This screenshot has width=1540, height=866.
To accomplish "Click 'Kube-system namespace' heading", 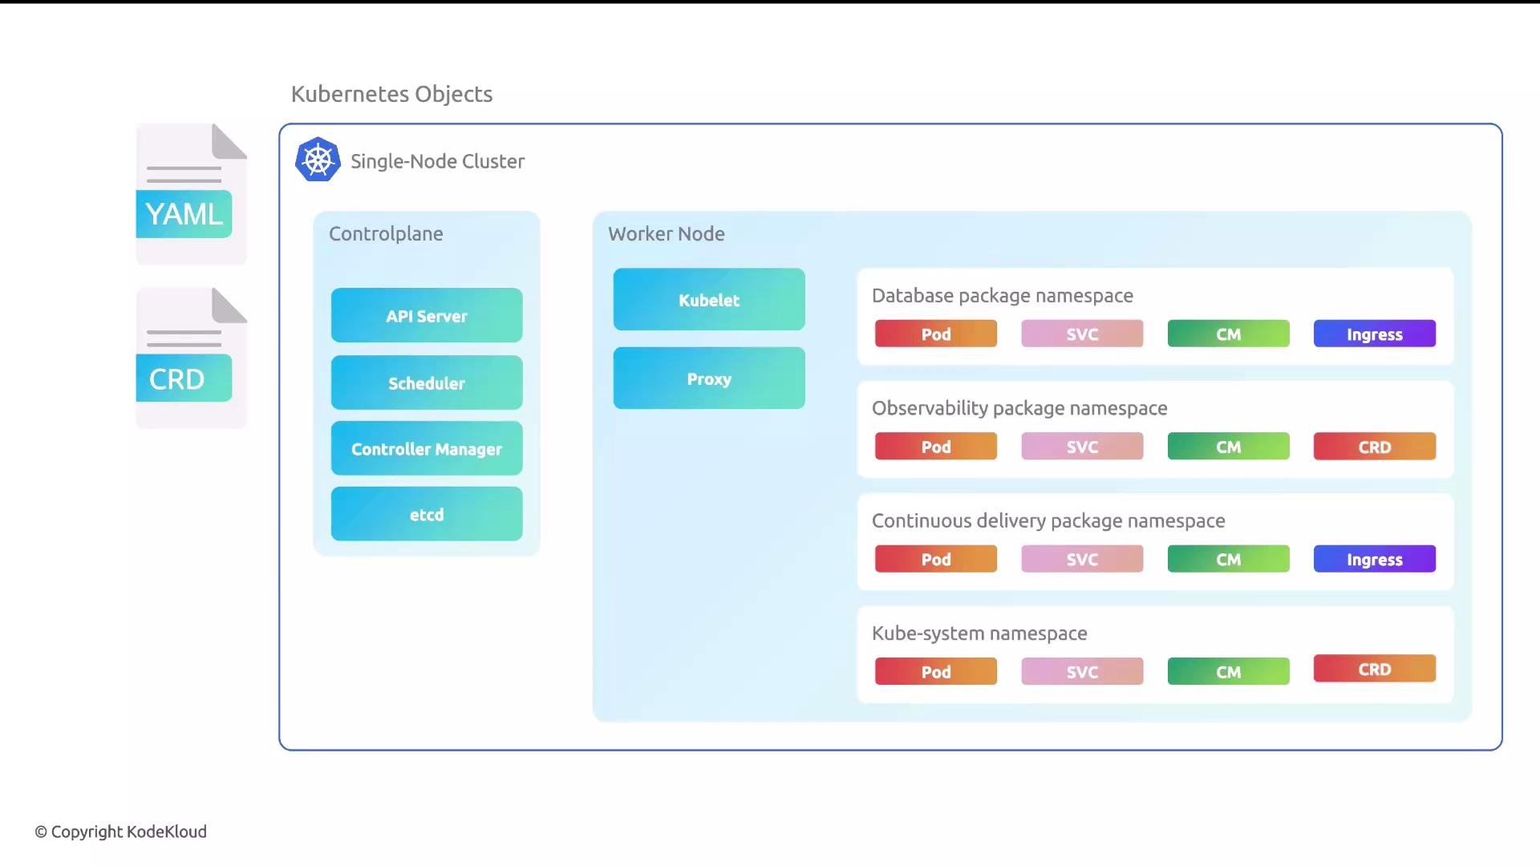I will (979, 633).
